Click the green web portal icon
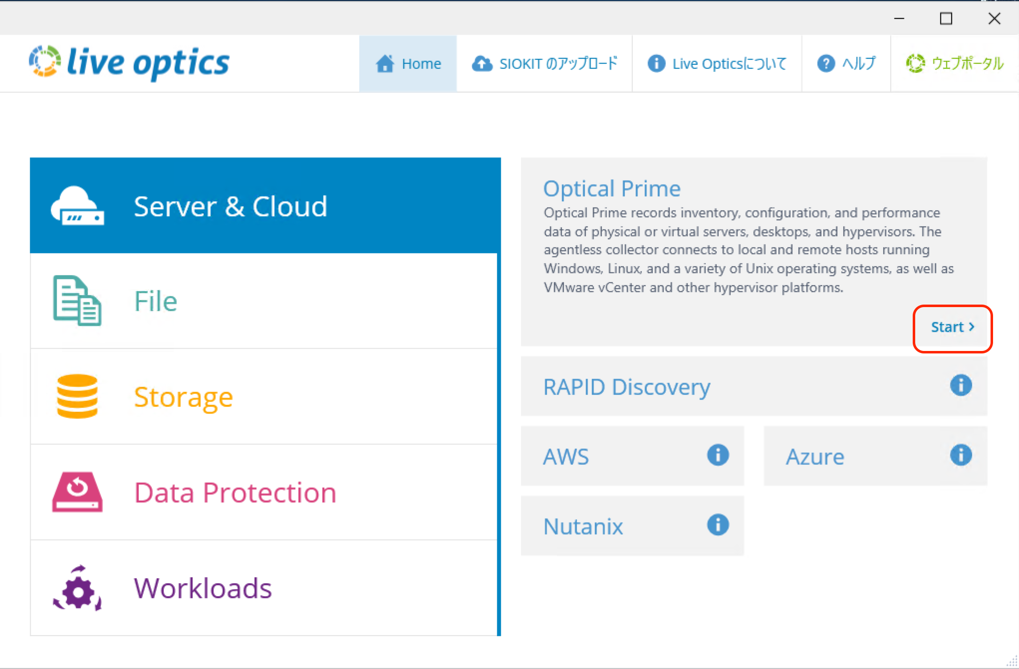Screen dimensions: 1019x669 915,63
